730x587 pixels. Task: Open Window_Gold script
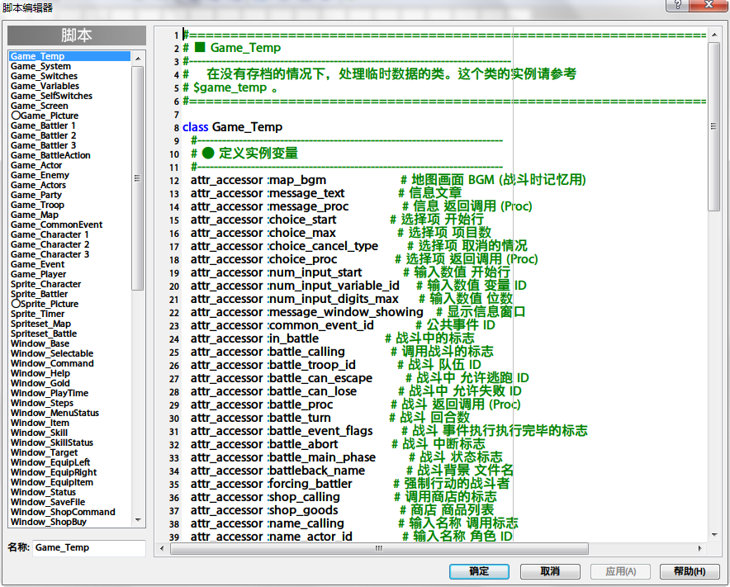coord(40,383)
